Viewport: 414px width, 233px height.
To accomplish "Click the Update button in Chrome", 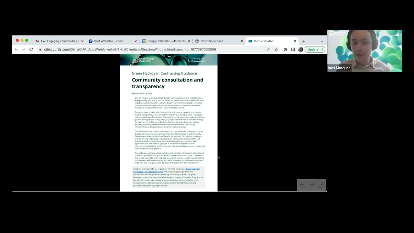I will pos(315,50).
